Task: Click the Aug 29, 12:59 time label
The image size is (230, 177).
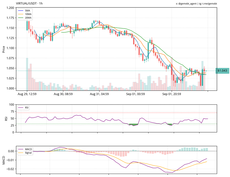Action: [x=27, y=94]
